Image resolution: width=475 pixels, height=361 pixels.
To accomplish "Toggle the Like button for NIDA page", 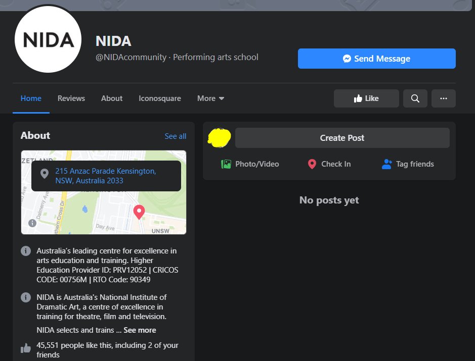I will [x=366, y=98].
